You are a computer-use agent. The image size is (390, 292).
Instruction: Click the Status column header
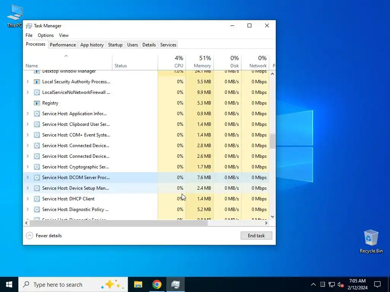135,62
